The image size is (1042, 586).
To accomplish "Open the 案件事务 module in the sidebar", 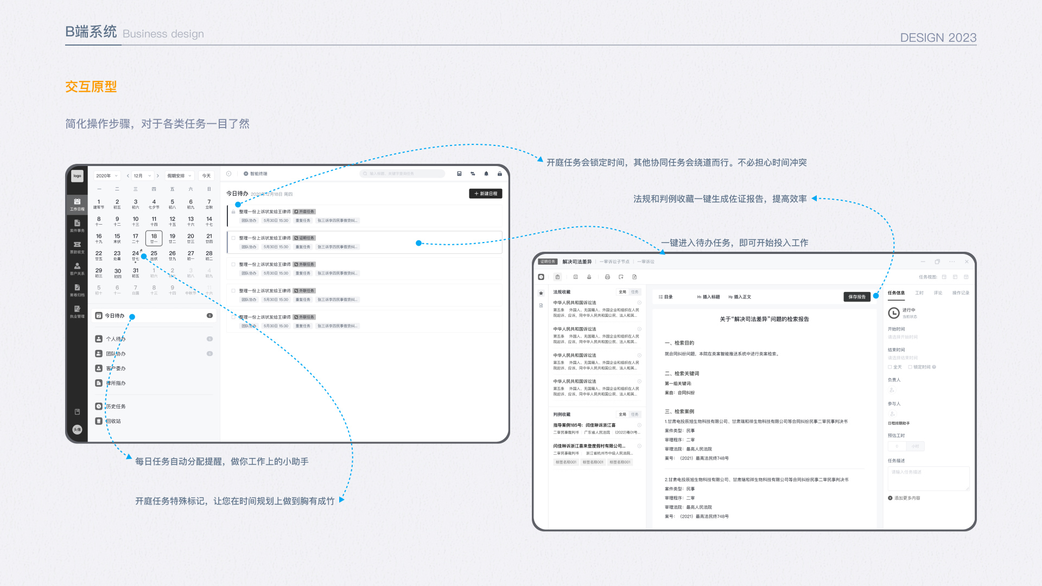I will (77, 225).
